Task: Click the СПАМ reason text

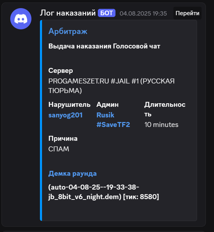Action: (59, 149)
